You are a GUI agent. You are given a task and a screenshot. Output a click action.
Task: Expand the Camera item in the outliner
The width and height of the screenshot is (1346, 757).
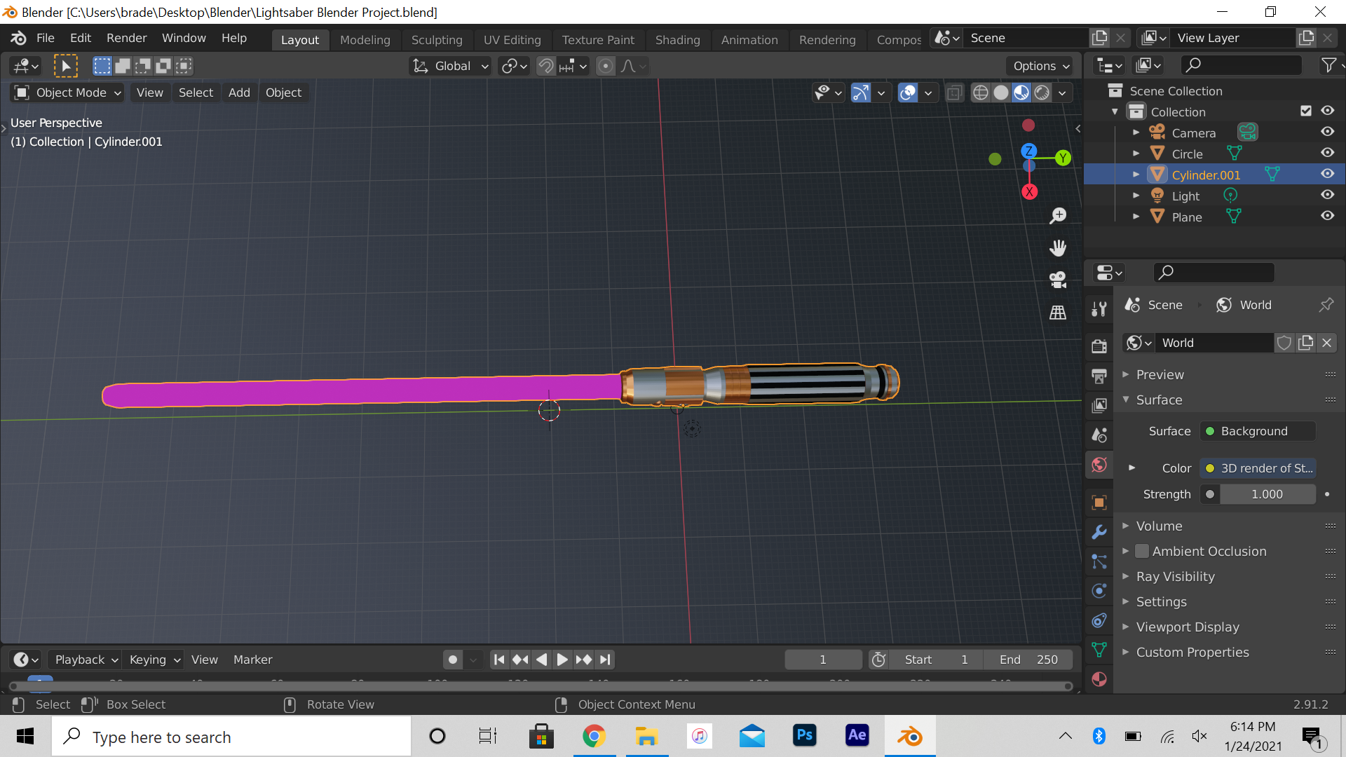1136,132
